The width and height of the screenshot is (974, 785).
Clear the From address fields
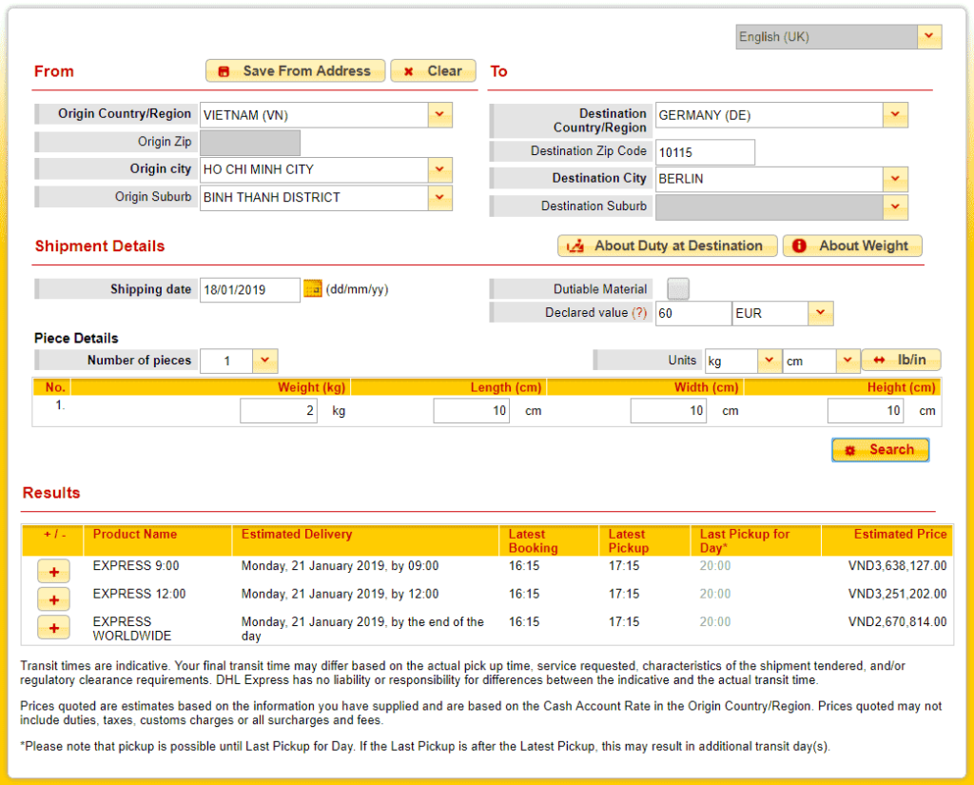433,70
